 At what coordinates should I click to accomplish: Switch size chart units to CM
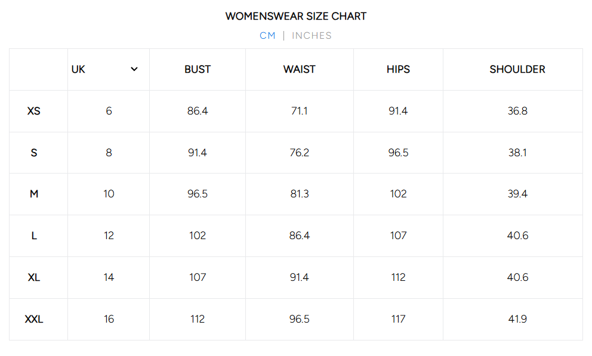[267, 36]
